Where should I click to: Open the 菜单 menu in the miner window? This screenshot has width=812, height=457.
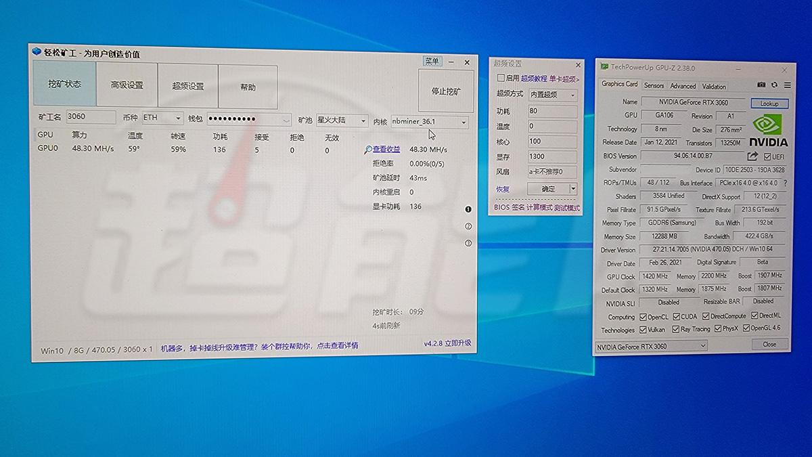[431, 60]
